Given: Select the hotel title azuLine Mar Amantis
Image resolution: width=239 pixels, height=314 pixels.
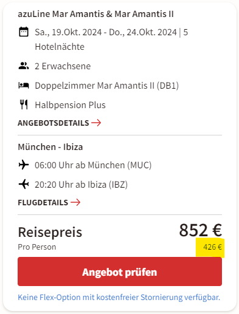Looking at the screenshot, I should pyautogui.click(x=95, y=14).
